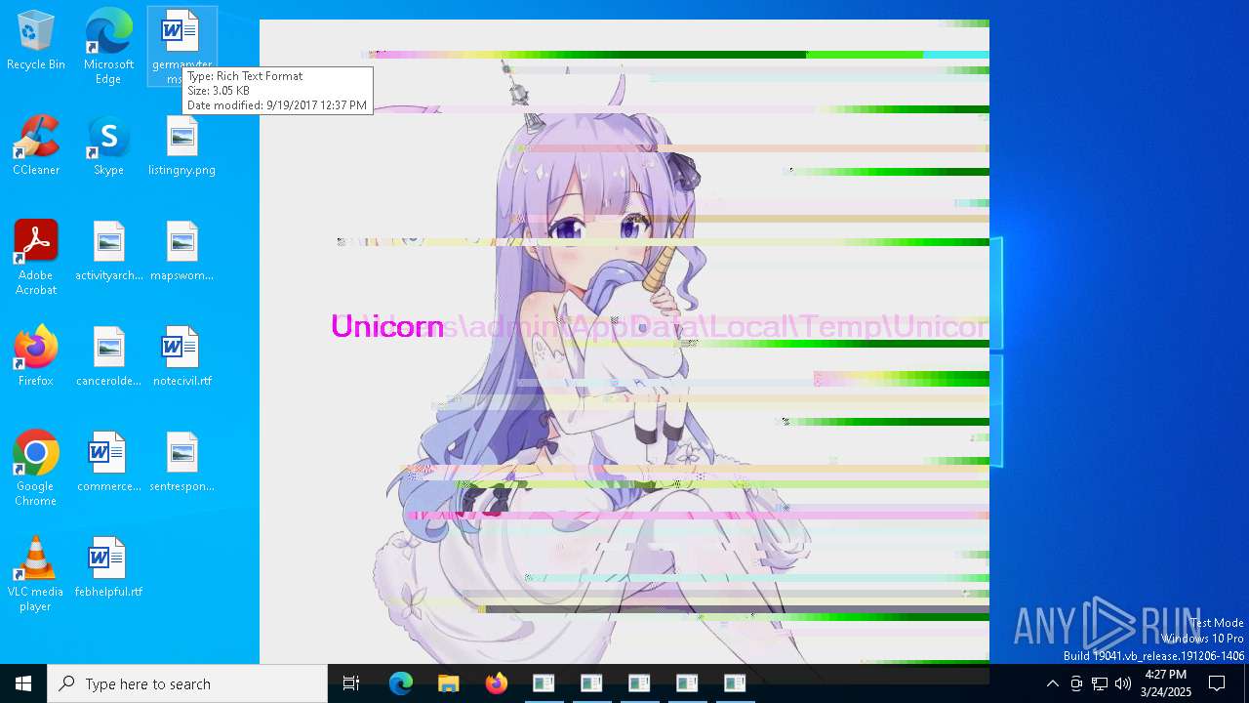Launch Microsoft Edge from the taskbar
The image size is (1249, 703).
point(401,683)
